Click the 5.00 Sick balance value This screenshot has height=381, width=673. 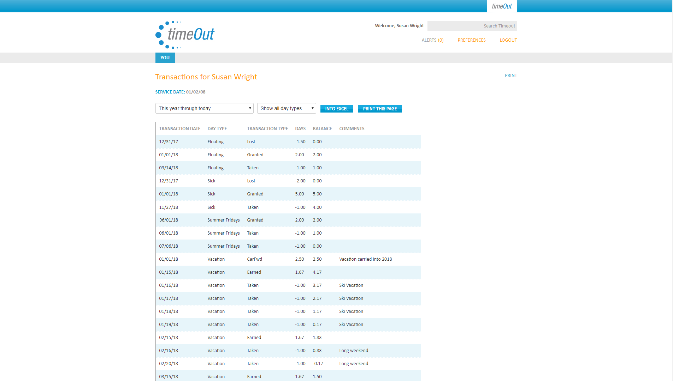(317, 194)
